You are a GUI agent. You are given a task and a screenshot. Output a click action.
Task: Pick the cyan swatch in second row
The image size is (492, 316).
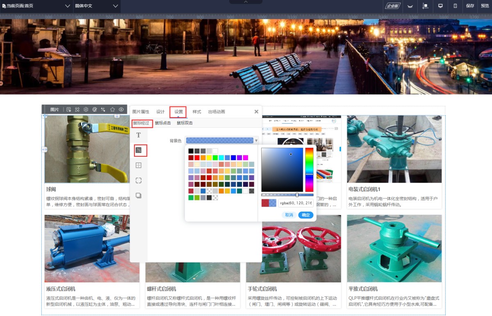[221, 158]
